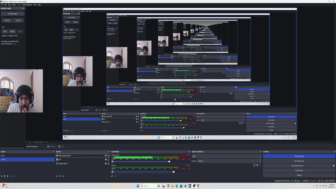Remove selected source with the trash icon
This screenshot has width=336, height=189.
pyautogui.click(x=60, y=176)
